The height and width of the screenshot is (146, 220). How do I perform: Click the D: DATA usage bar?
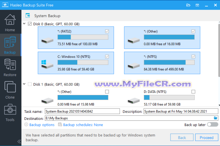pyautogui.click(x=169, y=97)
